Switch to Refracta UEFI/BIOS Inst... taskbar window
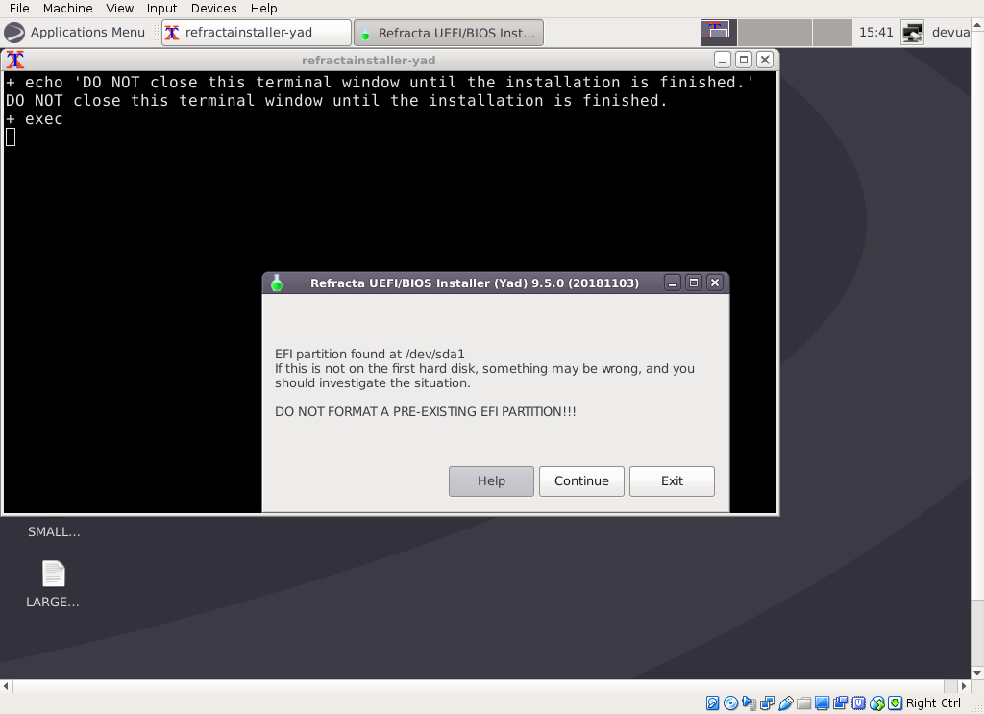The height and width of the screenshot is (714, 984). pos(449,33)
